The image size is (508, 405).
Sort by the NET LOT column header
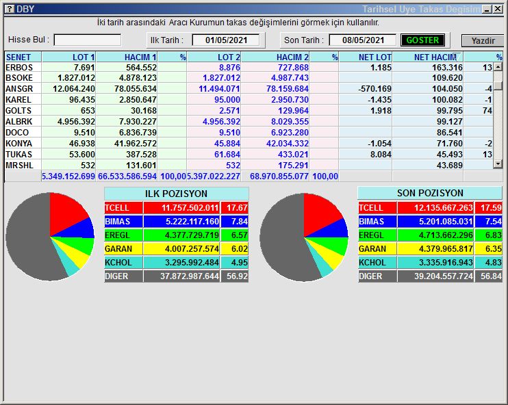[x=366, y=57]
